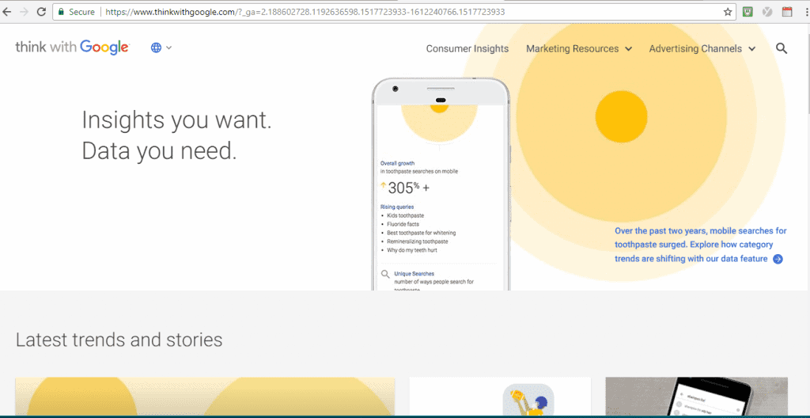Open the grey phone photo story card
The width and height of the screenshot is (810, 418).
pyautogui.click(x=696, y=397)
